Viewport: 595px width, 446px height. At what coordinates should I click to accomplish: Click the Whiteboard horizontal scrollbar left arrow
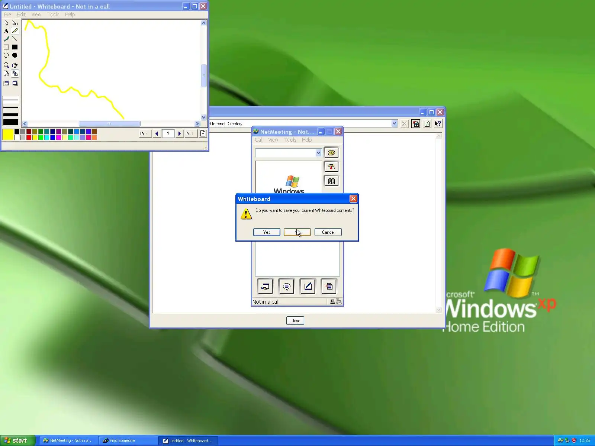25,124
